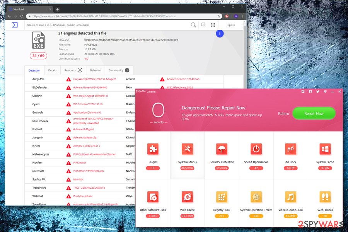Switch to the Relations tab
The image size is (348, 232).
click(73, 70)
